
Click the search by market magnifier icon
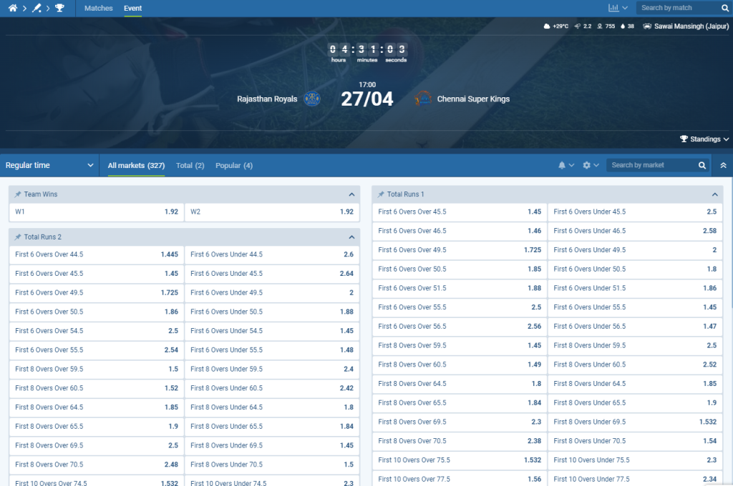(702, 165)
